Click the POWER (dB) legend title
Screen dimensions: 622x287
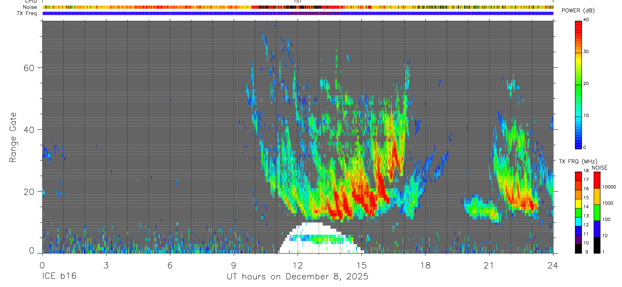coord(578,11)
